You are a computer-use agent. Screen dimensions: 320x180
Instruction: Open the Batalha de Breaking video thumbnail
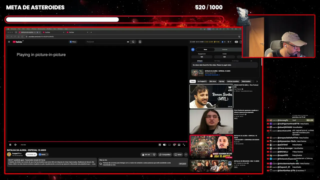pyautogui.click(x=211, y=166)
